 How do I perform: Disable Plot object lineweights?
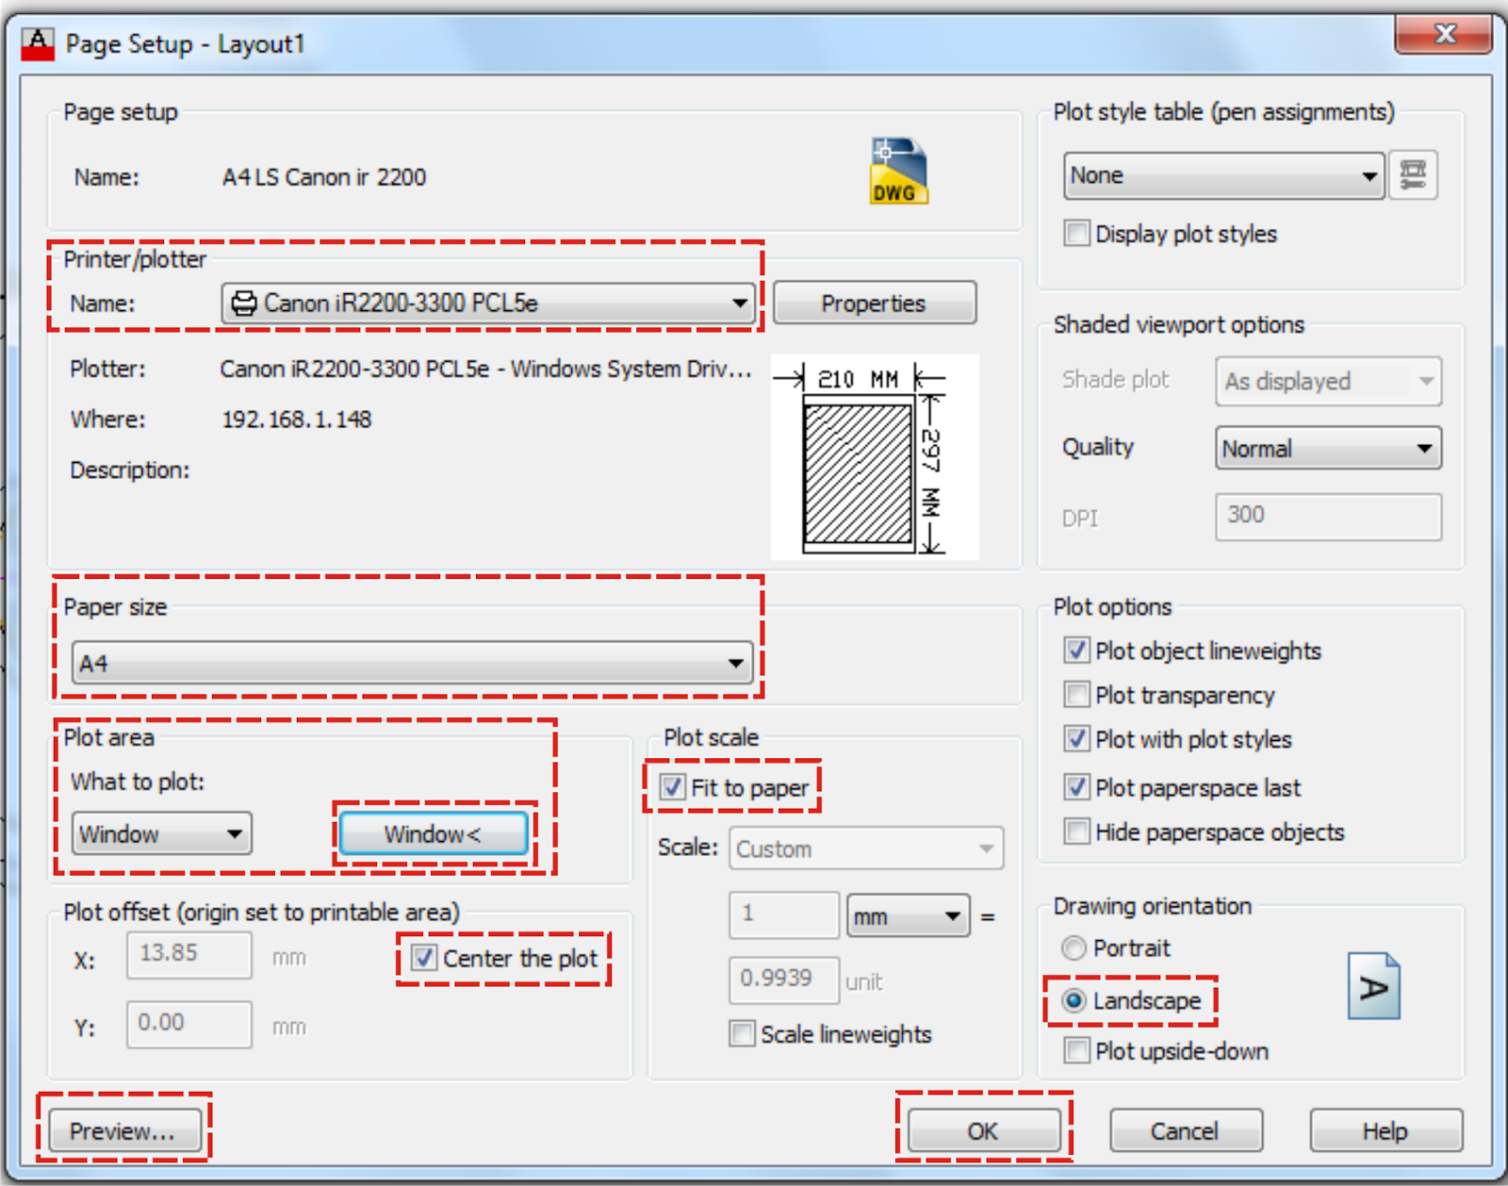[1076, 651]
